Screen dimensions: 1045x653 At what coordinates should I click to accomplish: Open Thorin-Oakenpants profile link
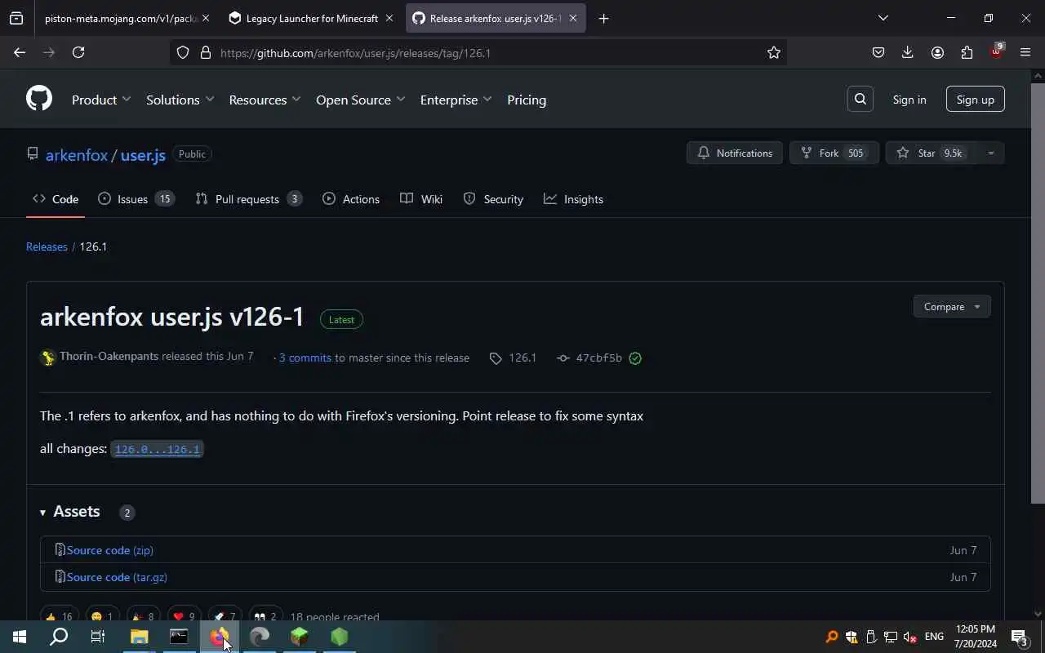pos(109,357)
